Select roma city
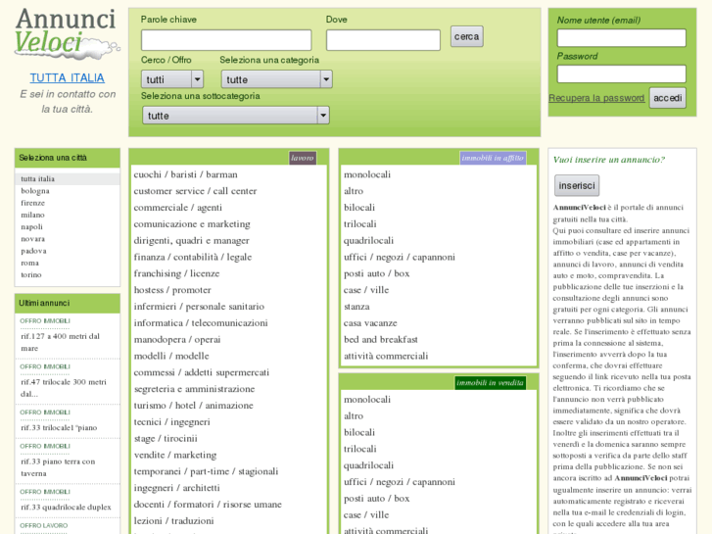This screenshot has width=712, height=534. click(x=30, y=263)
